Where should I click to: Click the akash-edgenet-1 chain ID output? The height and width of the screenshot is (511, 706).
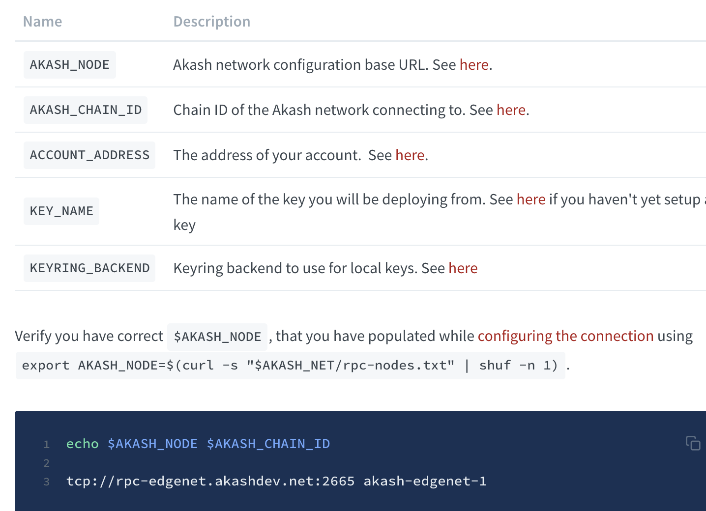point(425,481)
